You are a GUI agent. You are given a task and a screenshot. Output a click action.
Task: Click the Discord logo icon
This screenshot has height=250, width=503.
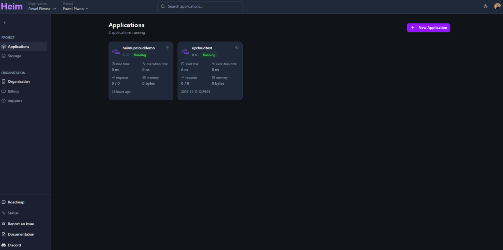4,245
